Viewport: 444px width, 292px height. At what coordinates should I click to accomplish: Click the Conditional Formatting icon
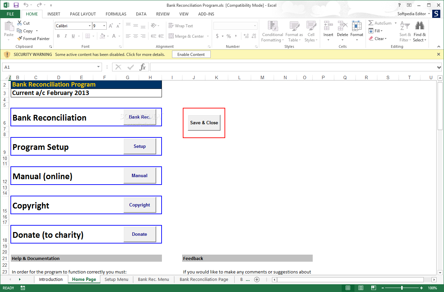[x=272, y=26]
